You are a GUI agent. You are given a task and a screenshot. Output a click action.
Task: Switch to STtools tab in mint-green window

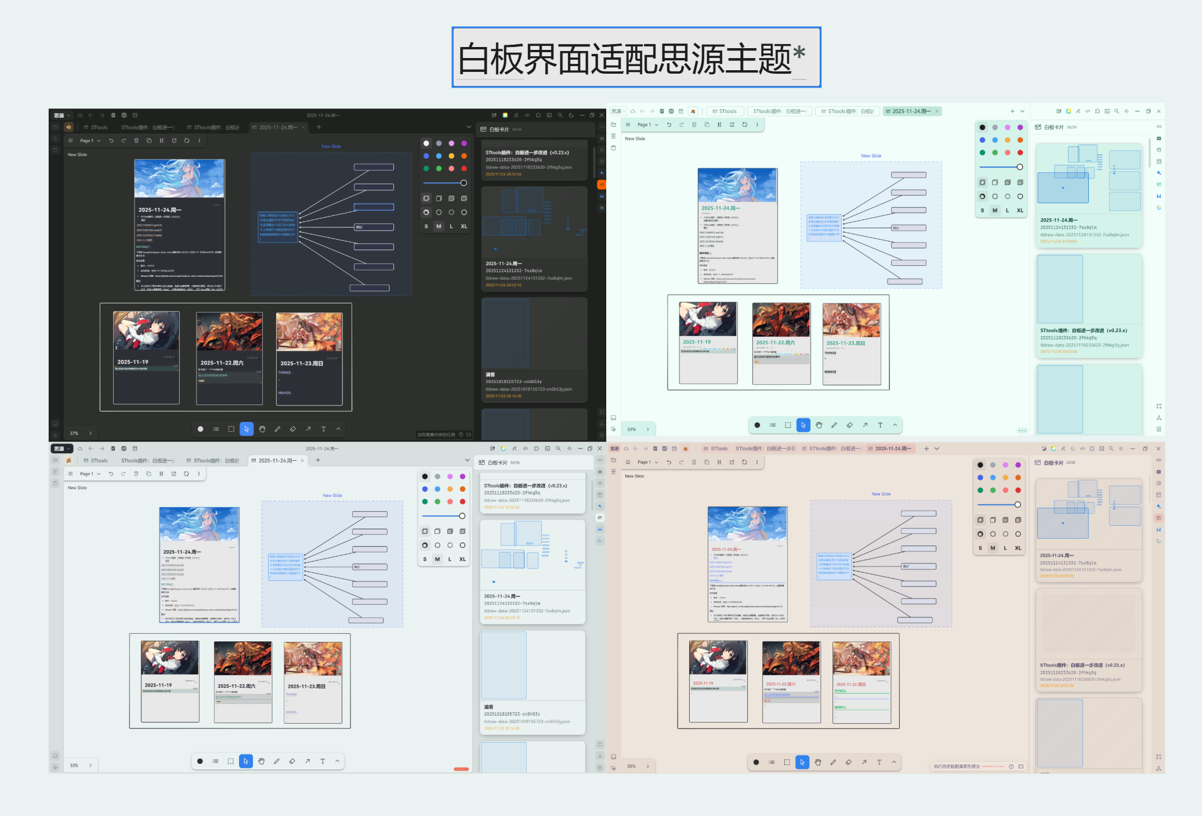click(x=725, y=111)
